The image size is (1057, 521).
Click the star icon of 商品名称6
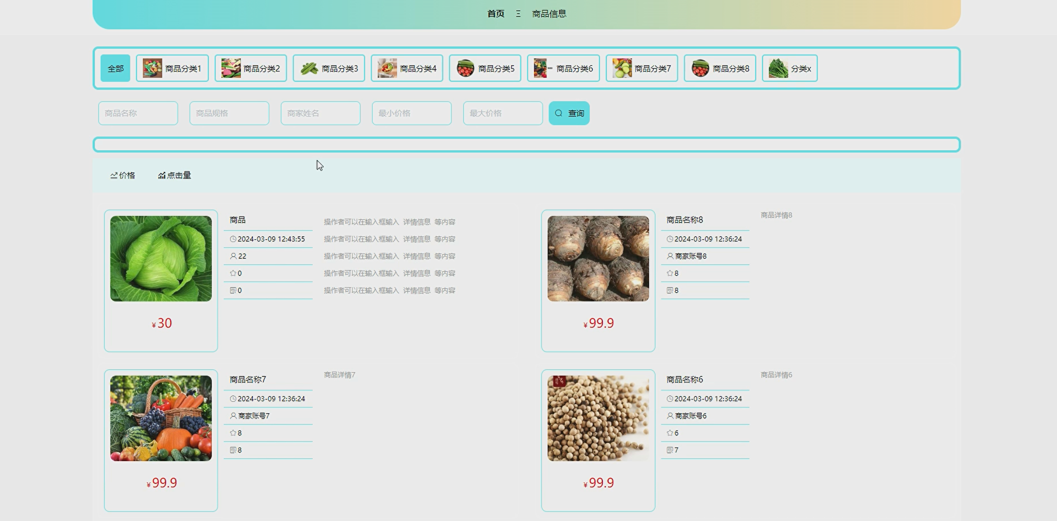point(670,433)
